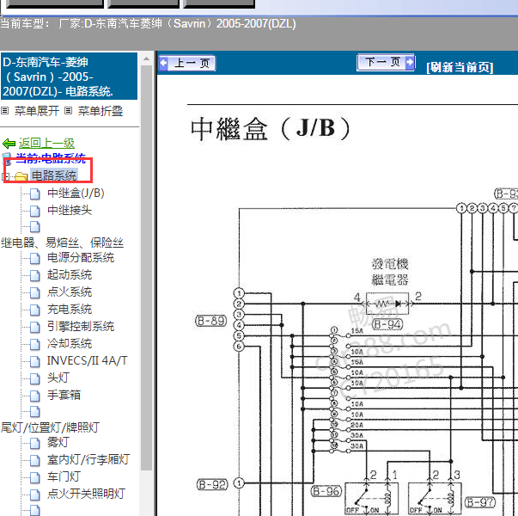Click page icon beside 充电系统
Image resolution: width=518 pixels, height=516 pixels.
[35, 310]
